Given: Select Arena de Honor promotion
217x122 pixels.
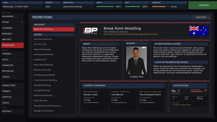Looking at the screenshot, I should (53, 101).
